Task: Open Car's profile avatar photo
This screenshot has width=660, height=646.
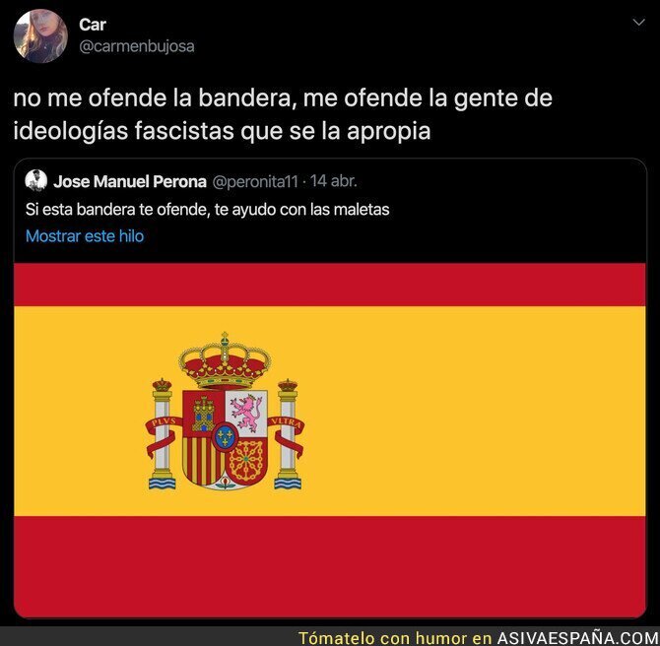Action: 40,35
